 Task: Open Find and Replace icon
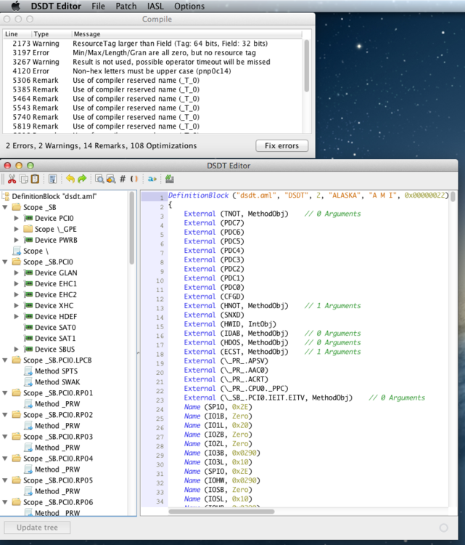point(111,179)
